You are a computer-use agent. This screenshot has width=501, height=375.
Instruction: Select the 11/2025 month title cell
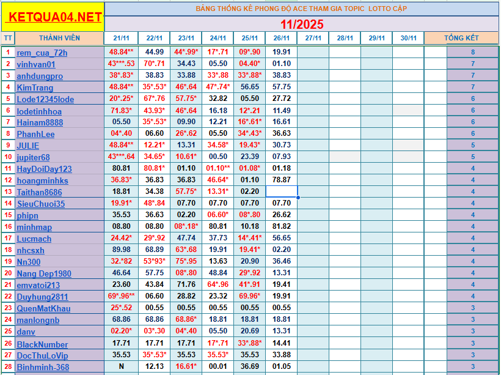tap(302, 24)
